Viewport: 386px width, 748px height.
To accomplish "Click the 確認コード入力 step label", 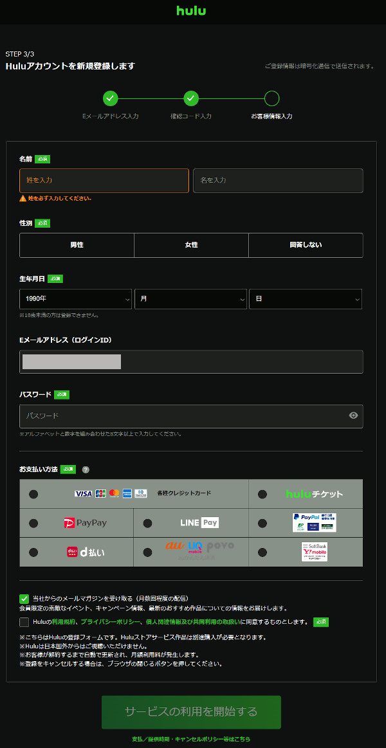I will click(191, 116).
